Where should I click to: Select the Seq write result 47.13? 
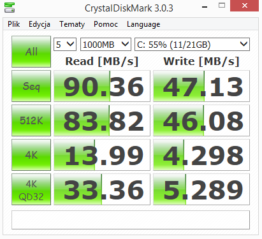pos(201,86)
